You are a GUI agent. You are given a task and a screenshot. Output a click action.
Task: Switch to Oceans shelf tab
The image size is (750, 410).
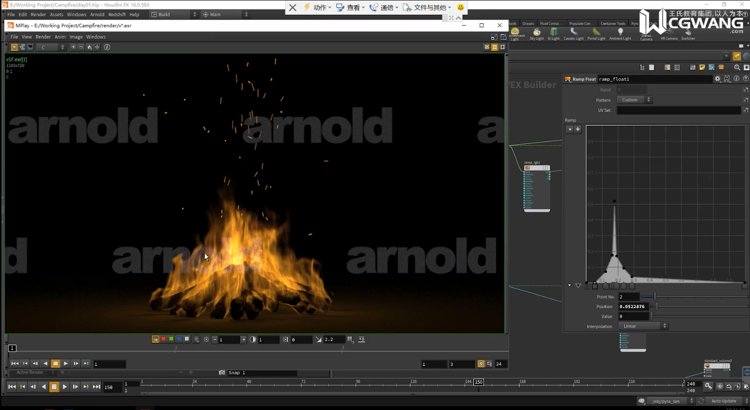point(528,23)
